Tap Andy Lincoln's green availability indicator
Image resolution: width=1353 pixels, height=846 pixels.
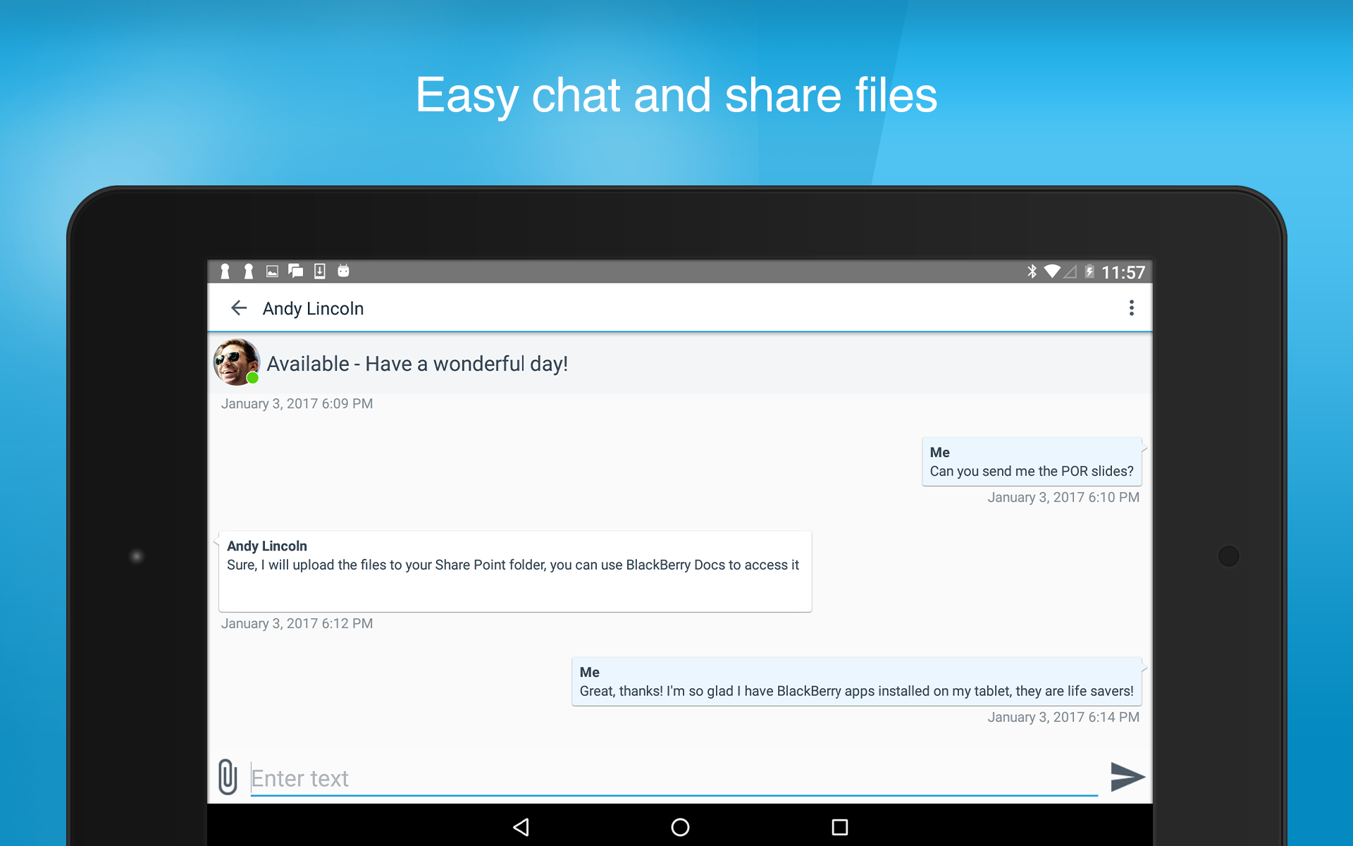254,379
